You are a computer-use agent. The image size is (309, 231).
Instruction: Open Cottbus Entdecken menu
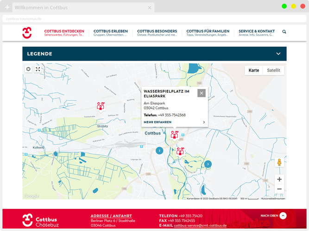[x=64, y=32]
